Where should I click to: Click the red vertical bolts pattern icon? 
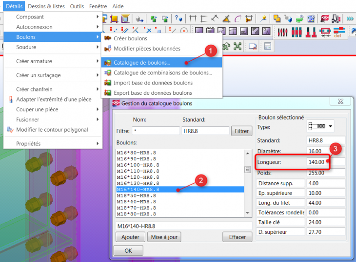(x=297, y=32)
